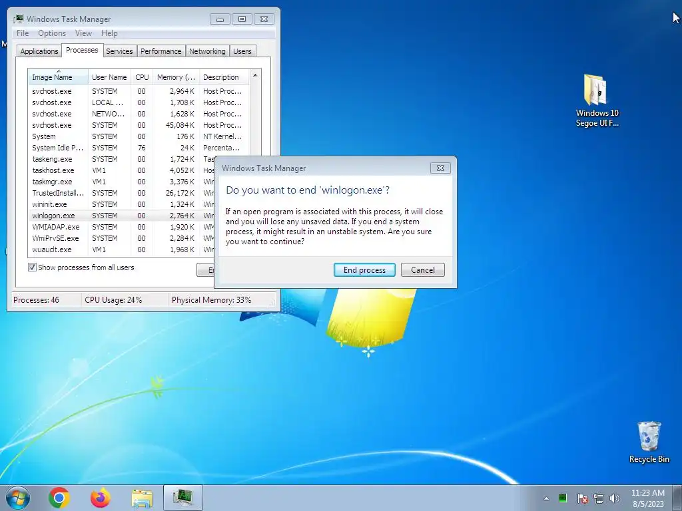Launch Google Chrome from taskbar
682x511 pixels.
(59, 498)
